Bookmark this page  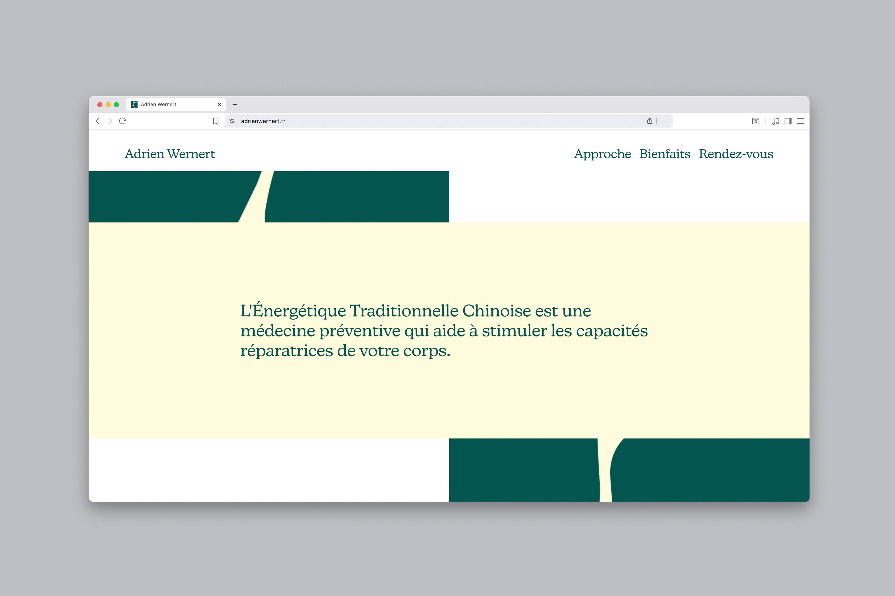216,121
